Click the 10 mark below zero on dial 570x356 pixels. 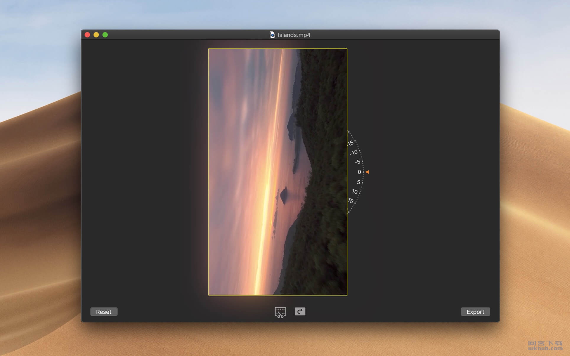tap(355, 192)
